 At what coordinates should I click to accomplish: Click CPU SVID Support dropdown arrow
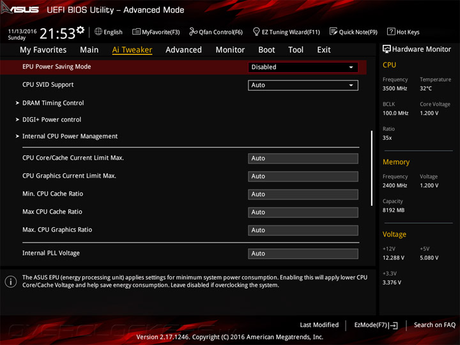(x=351, y=86)
